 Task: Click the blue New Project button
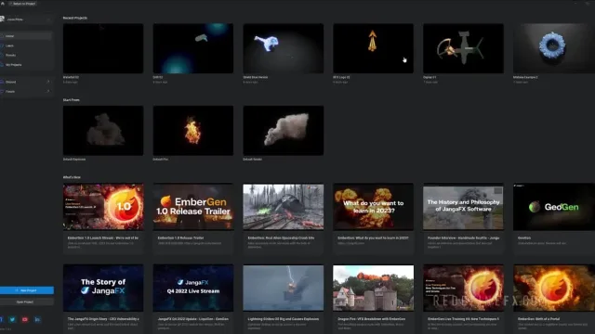27,290
